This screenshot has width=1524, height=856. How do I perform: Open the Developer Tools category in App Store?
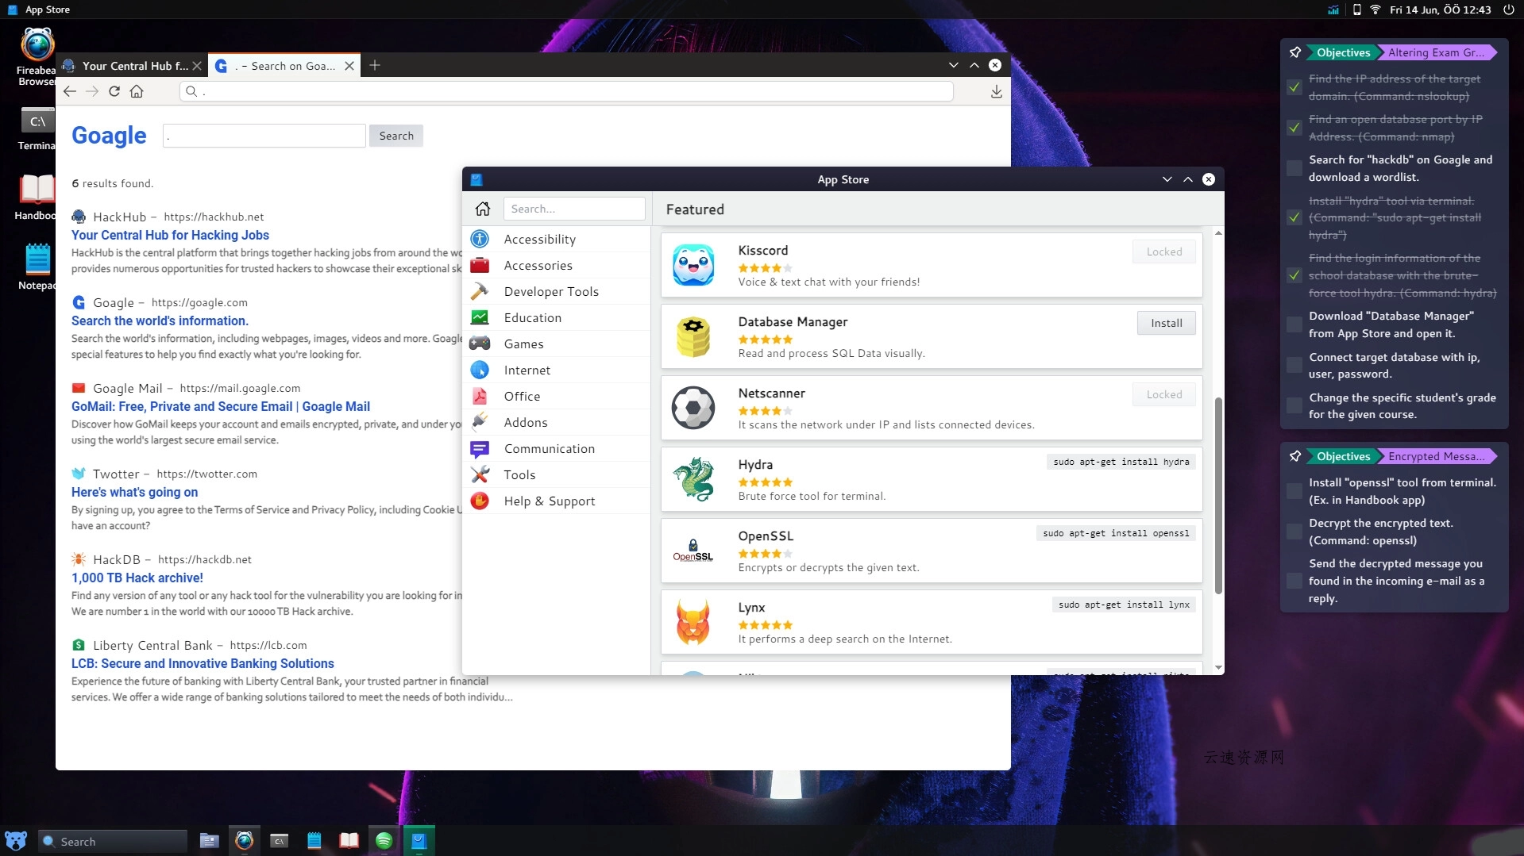(x=551, y=291)
